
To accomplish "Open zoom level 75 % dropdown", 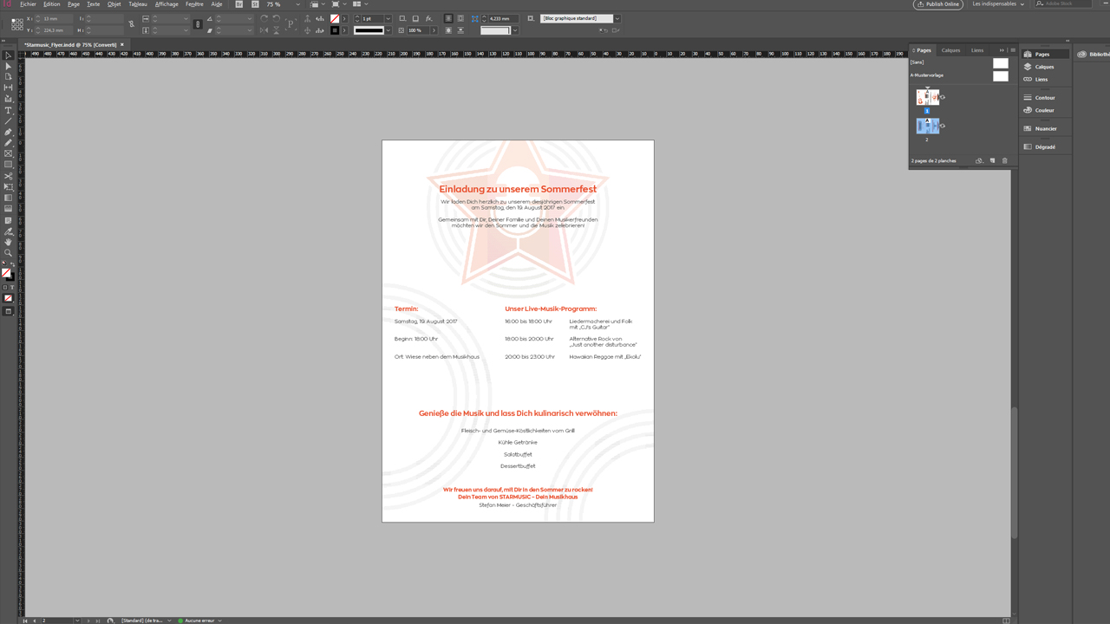I will click(297, 4).
